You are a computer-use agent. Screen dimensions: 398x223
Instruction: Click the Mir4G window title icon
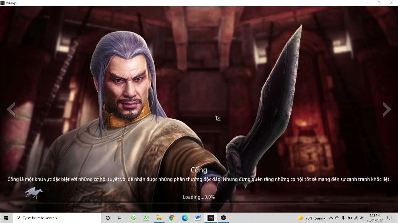point(2,3)
